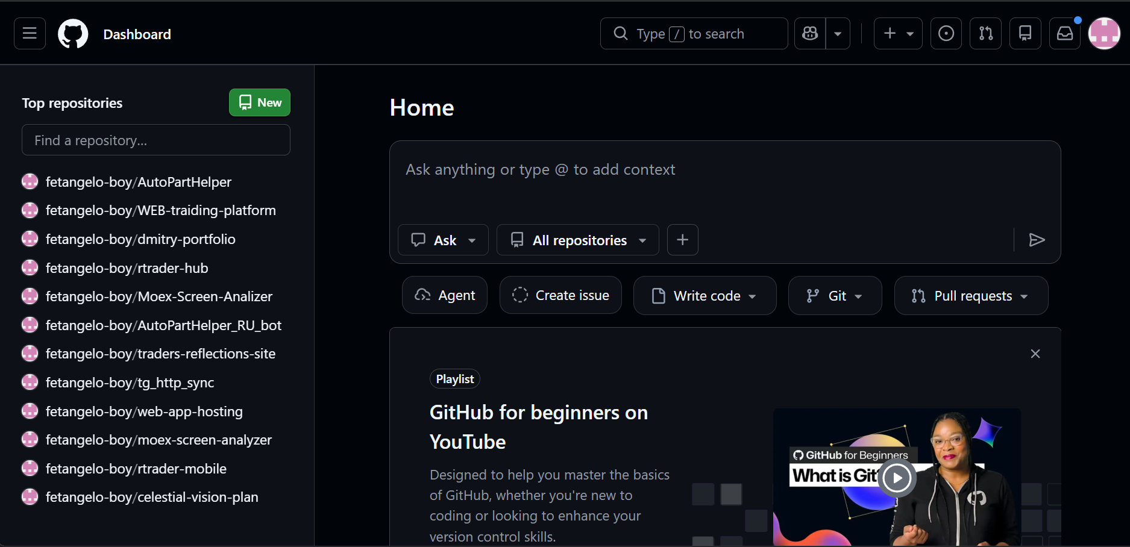Expand the All repositories selector
Image resolution: width=1130 pixels, height=547 pixels.
(577, 240)
